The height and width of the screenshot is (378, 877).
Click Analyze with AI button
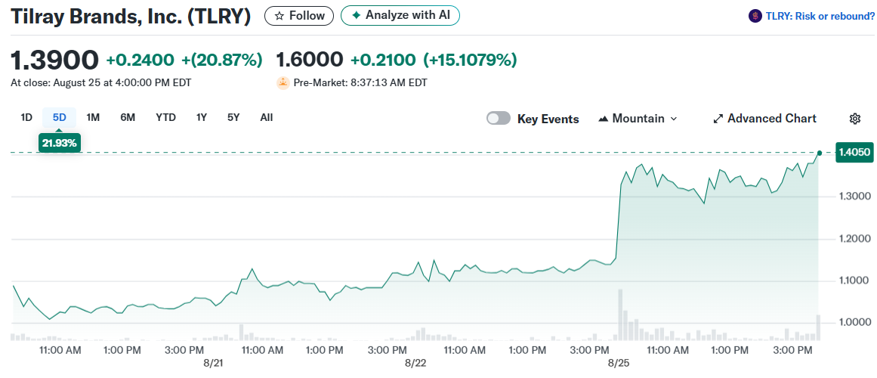400,16
